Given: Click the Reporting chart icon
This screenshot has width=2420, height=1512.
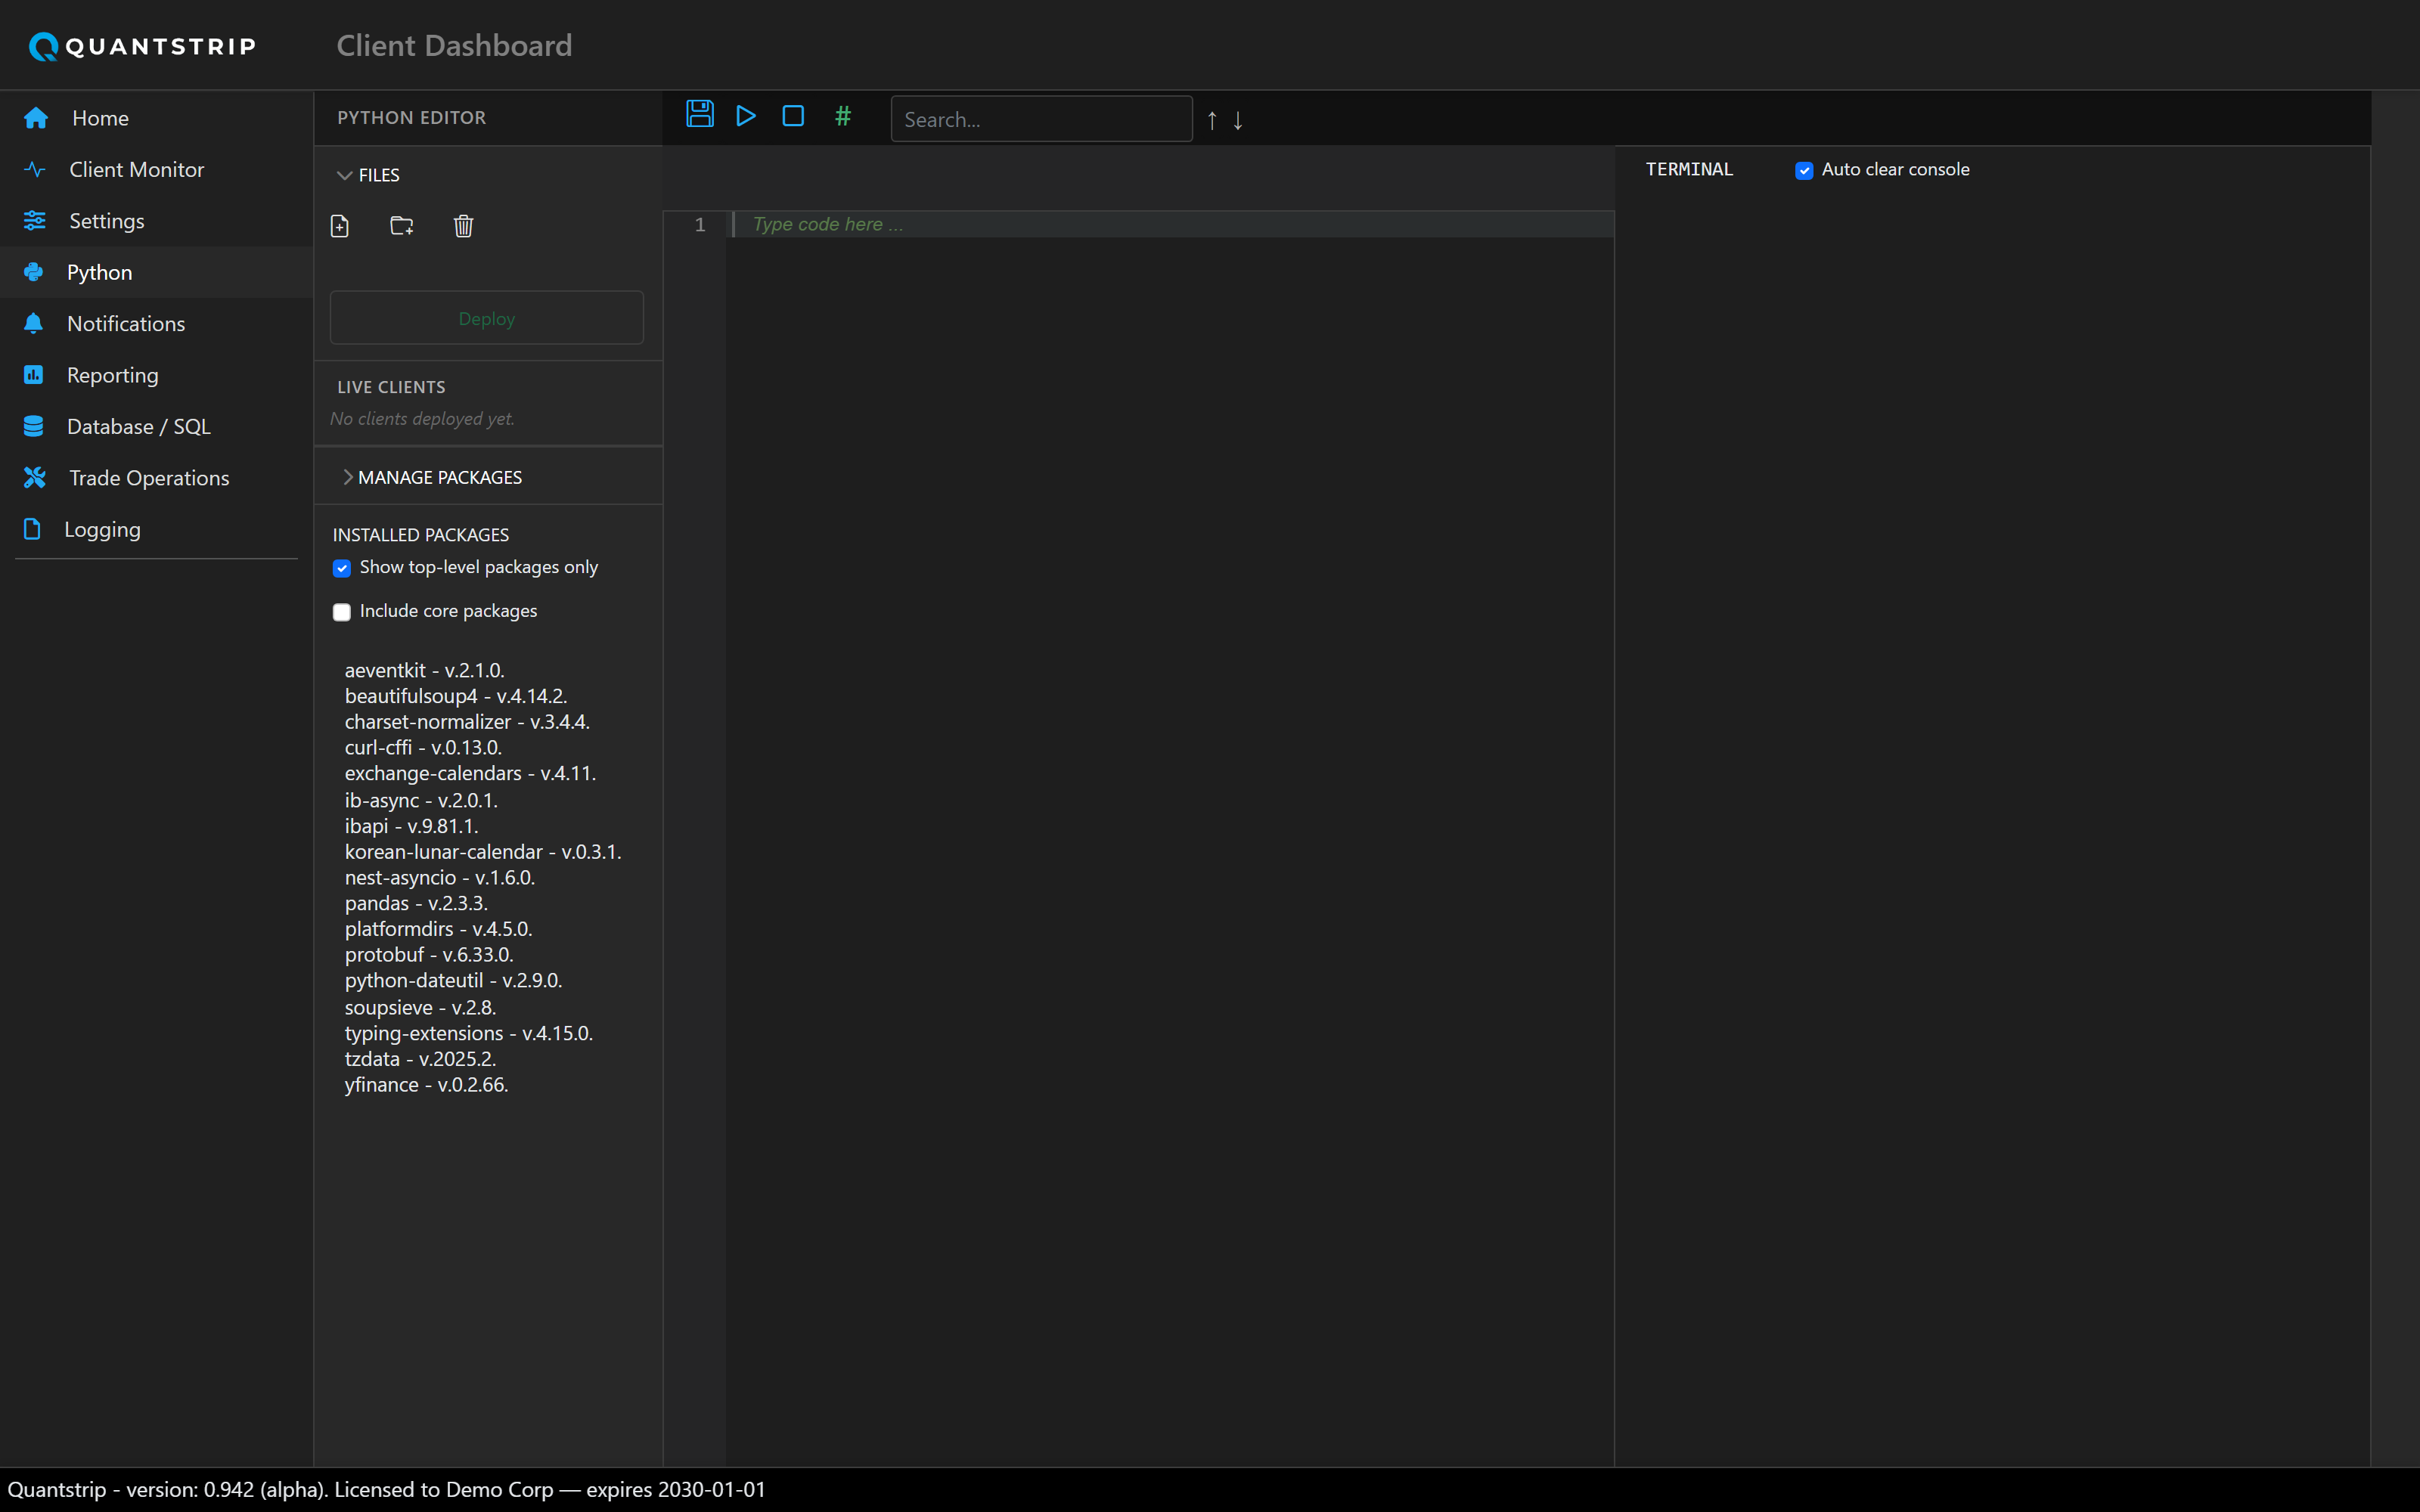Looking at the screenshot, I should [33, 375].
